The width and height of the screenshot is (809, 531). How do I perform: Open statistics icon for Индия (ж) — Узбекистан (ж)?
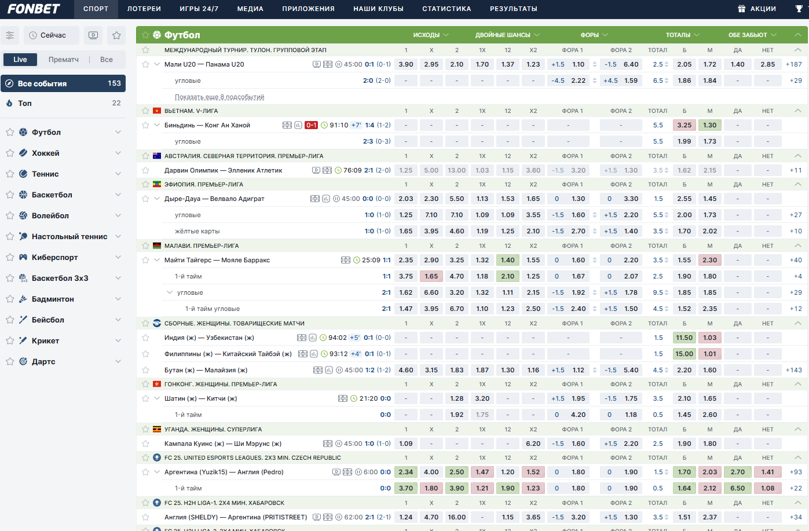pyautogui.click(x=313, y=338)
